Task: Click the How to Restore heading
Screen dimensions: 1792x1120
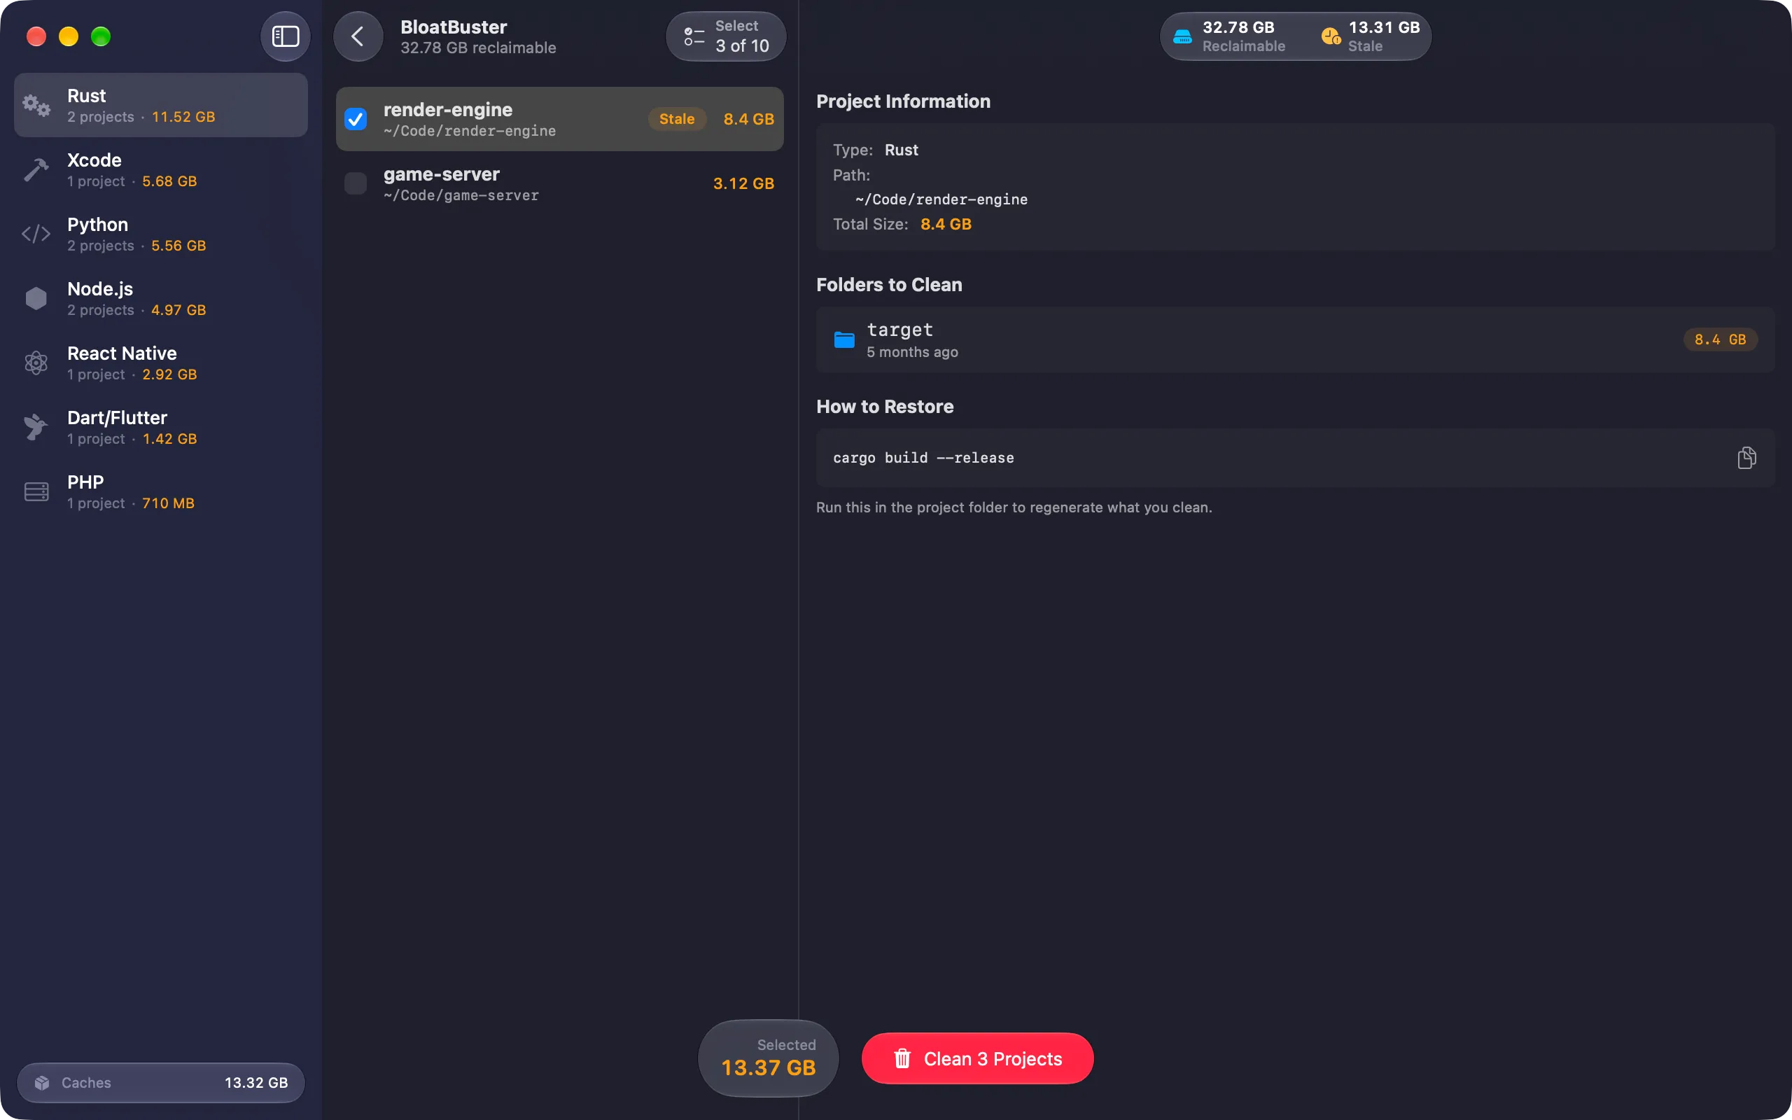Action: 885,407
